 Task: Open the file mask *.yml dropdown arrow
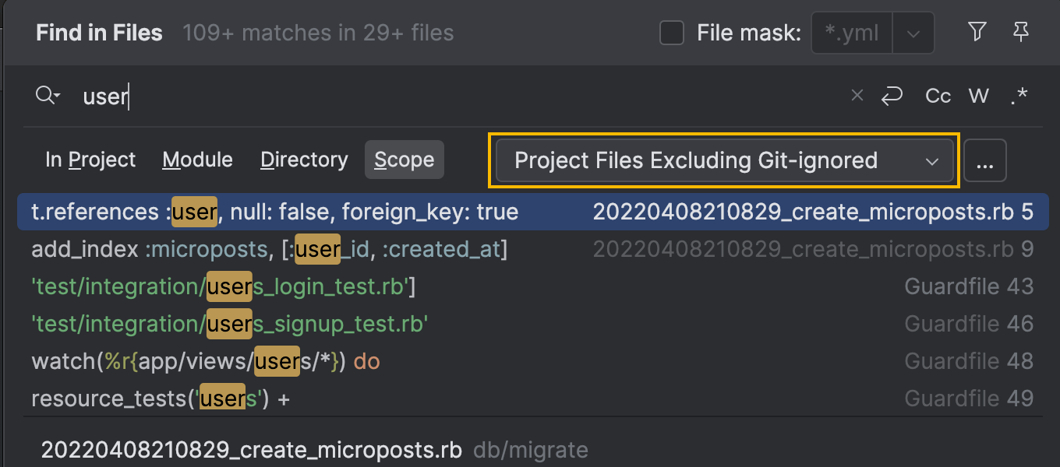click(913, 33)
